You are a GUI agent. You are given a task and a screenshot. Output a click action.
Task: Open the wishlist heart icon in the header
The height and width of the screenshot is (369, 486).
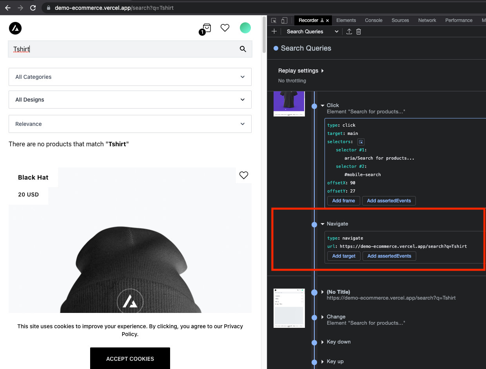click(x=225, y=28)
